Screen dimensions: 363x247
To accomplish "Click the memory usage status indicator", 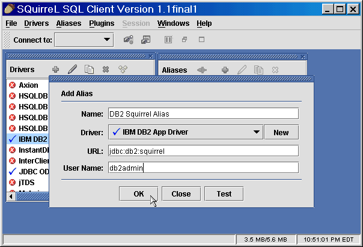I will click(266, 239).
